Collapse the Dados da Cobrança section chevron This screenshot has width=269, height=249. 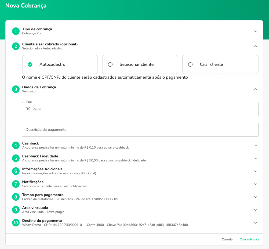click(x=256, y=89)
